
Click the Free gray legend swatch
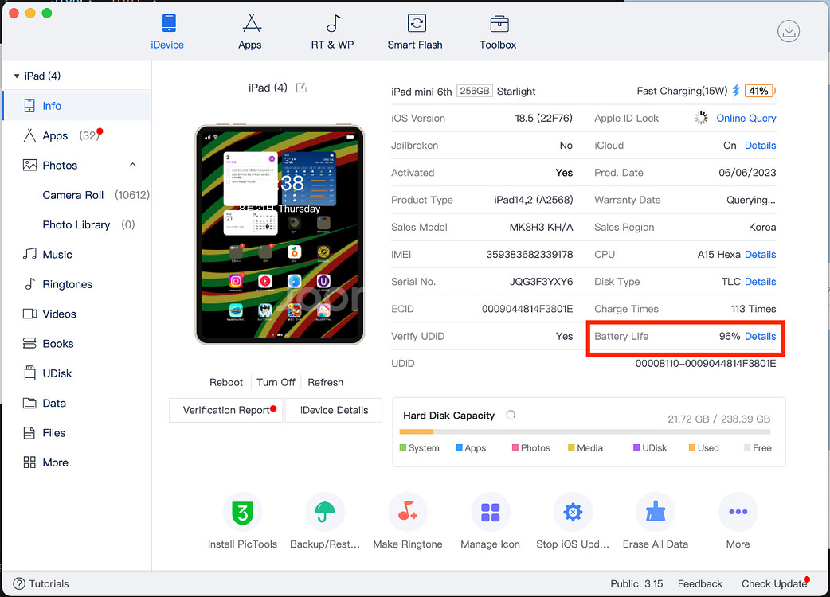click(747, 448)
